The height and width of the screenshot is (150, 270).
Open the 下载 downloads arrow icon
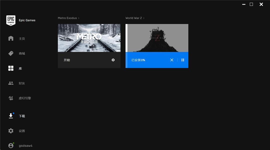pyautogui.click(x=11, y=116)
